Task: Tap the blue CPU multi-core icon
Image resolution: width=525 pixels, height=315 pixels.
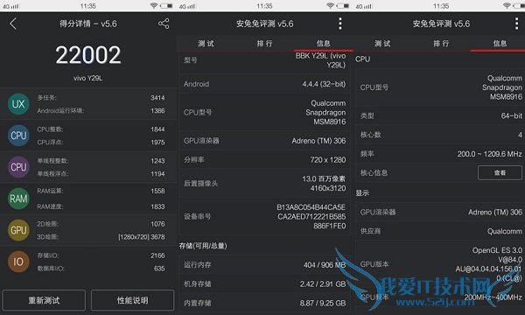Action: 18,136
